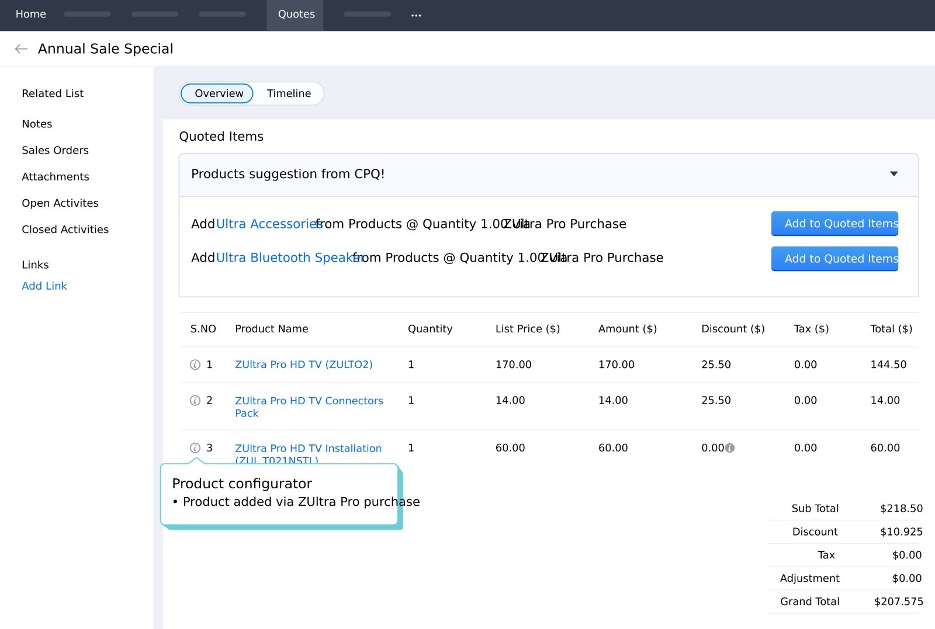
Task: Open ZUltra Pro HD TV Installation product
Action: (x=309, y=454)
